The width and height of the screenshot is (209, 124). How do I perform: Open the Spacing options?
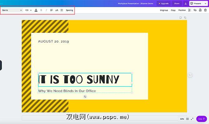point(69,10)
